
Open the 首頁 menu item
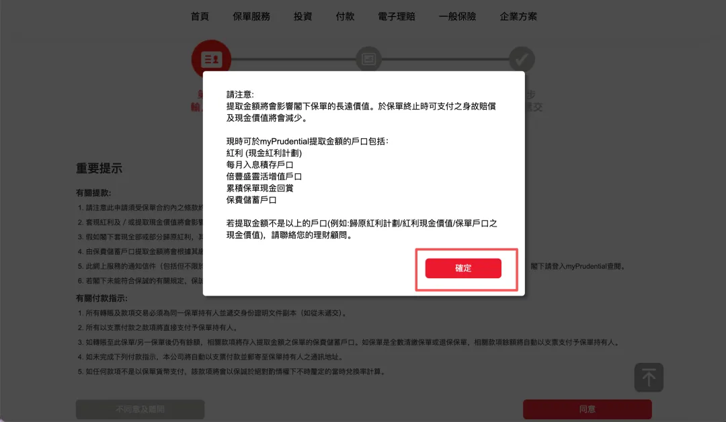point(200,17)
